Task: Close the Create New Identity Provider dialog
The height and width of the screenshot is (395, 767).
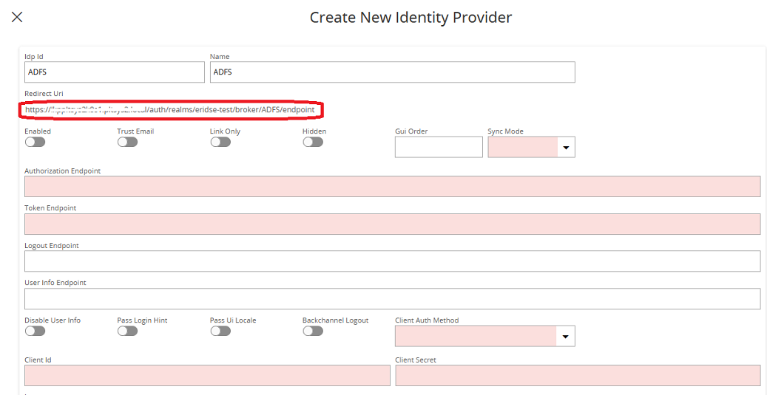Action: coord(17,17)
